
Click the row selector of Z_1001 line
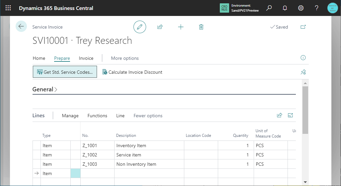coord(37,145)
